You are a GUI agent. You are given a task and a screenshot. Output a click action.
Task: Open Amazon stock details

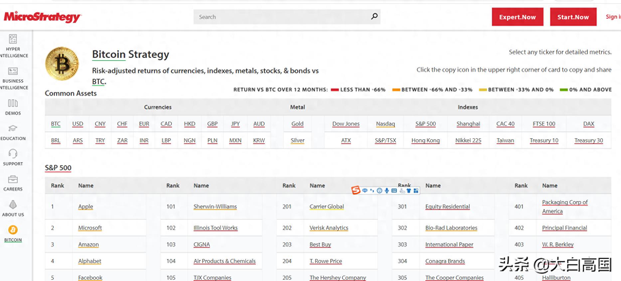point(88,244)
